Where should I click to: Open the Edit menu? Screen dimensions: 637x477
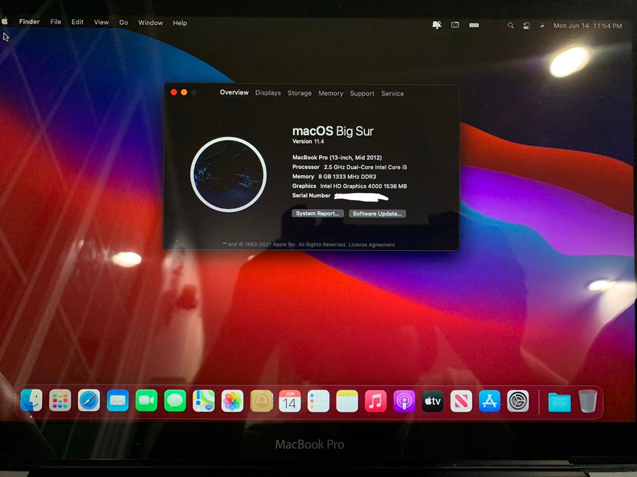coord(77,22)
